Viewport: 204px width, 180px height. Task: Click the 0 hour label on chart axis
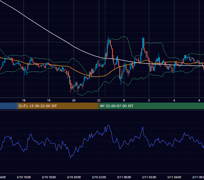coord(124,100)
